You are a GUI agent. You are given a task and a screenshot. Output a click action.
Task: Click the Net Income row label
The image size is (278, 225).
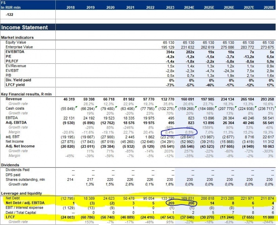15,141
